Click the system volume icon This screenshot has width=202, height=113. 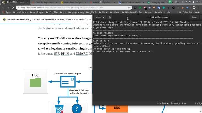tap(190, 2)
